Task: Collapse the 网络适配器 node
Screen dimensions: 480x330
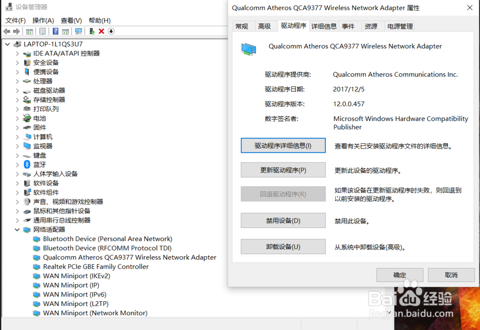Action: pyautogui.click(x=17, y=229)
